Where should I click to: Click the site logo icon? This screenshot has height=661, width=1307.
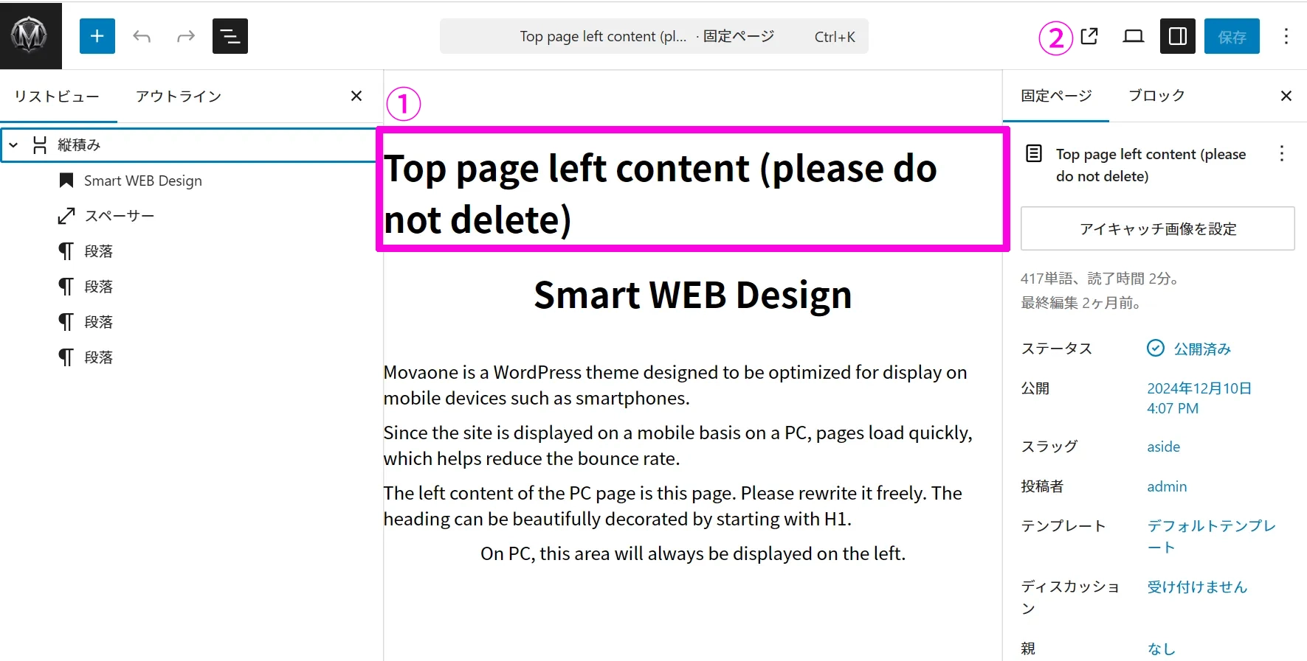(x=30, y=35)
